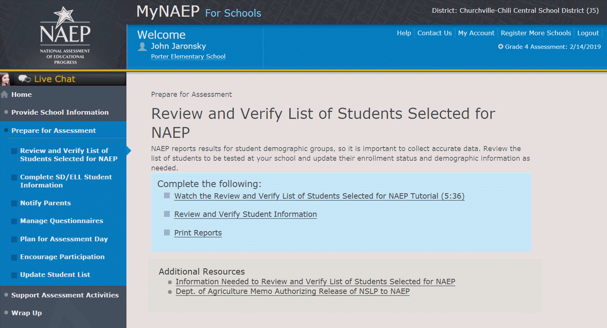The width and height of the screenshot is (607, 328).
Task: Click the user silhouette icon beside John Jaronsky
Action: [x=142, y=47]
